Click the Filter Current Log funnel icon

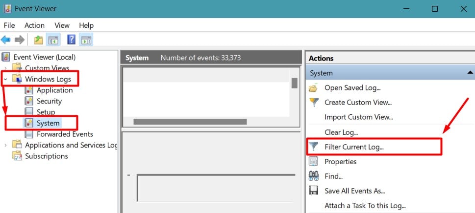click(314, 147)
